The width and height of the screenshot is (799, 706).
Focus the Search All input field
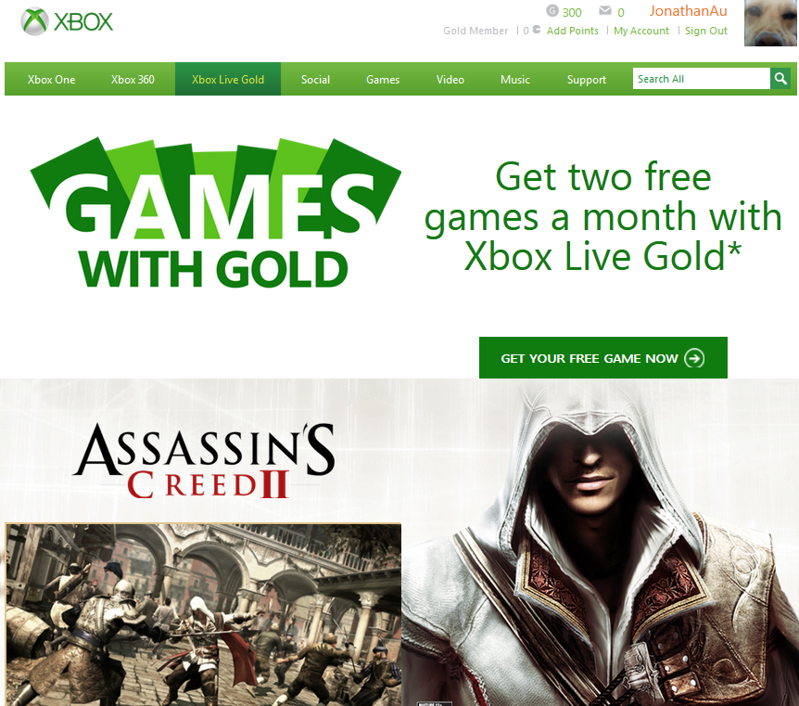[x=701, y=79]
